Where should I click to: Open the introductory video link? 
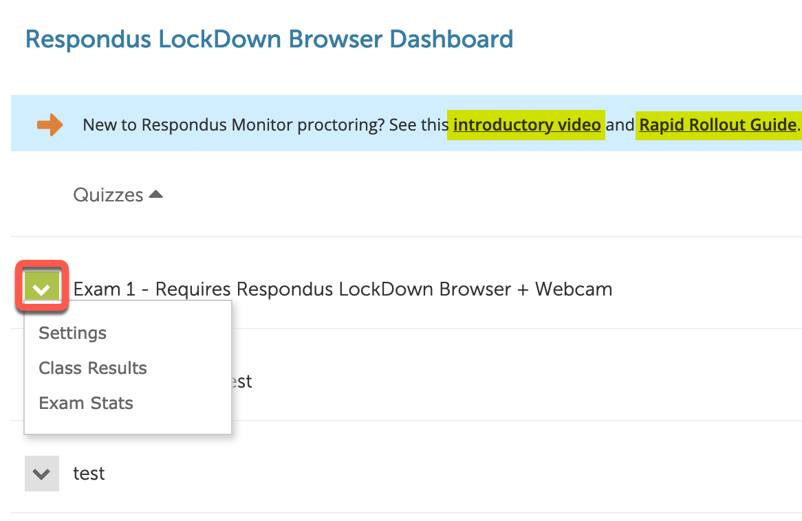(526, 124)
